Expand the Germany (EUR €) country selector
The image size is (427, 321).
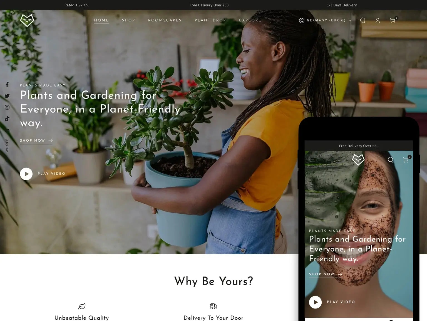pyautogui.click(x=325, y=20)
